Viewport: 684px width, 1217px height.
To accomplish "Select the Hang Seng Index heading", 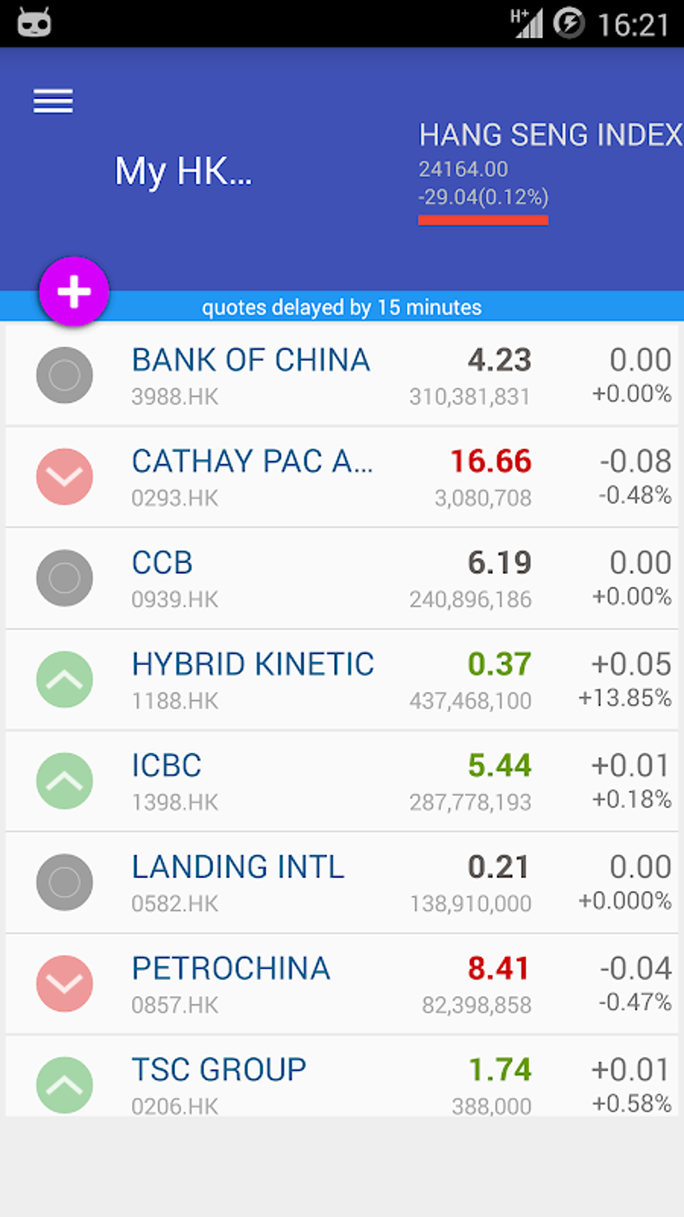I will pos(550,135).
